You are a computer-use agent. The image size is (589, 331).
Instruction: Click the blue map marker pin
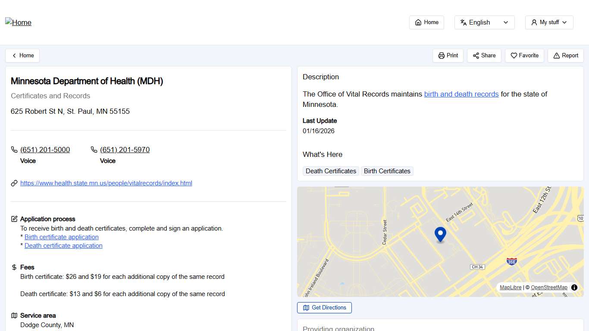[440, 234]
